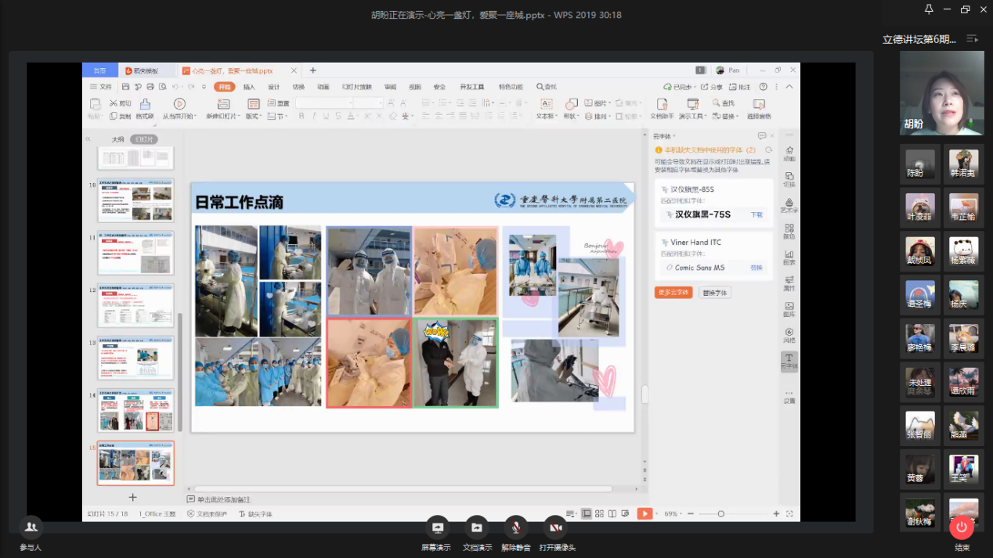Expand the 从当前开始 slideshow dropdown
The width and height of the screenshot is (993, 558).
coord(182,117)
